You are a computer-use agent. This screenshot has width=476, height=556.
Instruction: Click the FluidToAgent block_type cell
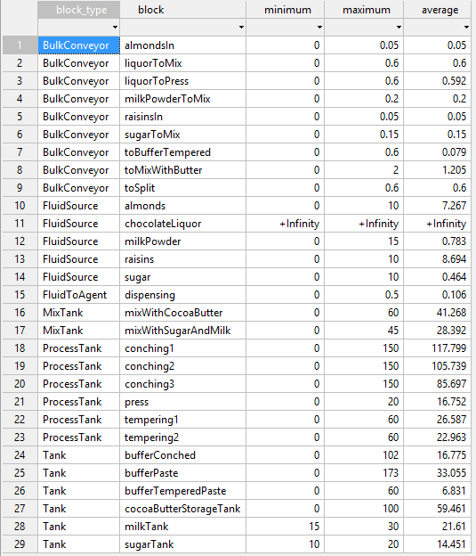pos(78,295)
